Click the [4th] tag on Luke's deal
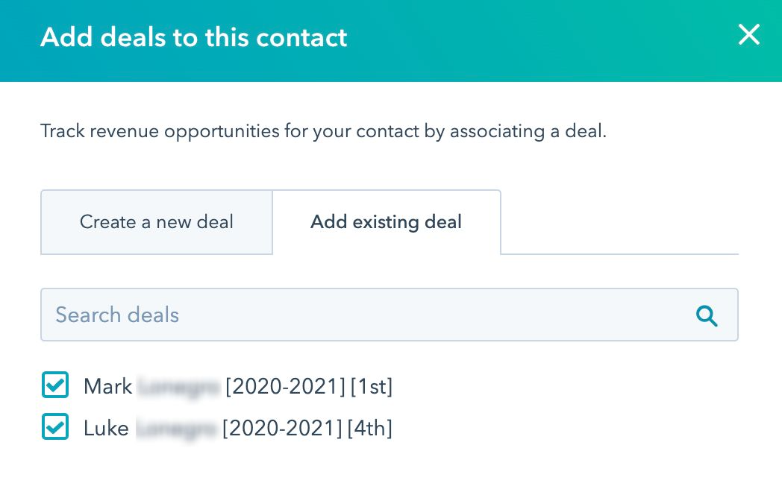This screenshot has width=782, height=498. point(370,429)
